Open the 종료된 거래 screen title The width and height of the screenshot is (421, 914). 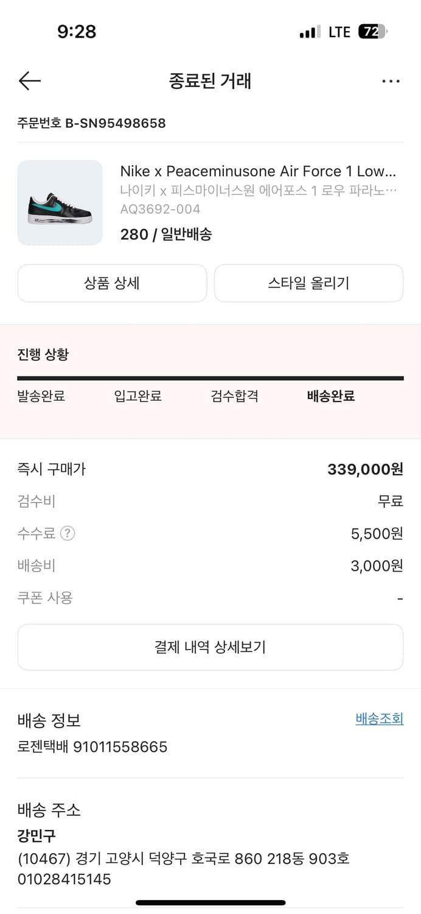[211, 81]
